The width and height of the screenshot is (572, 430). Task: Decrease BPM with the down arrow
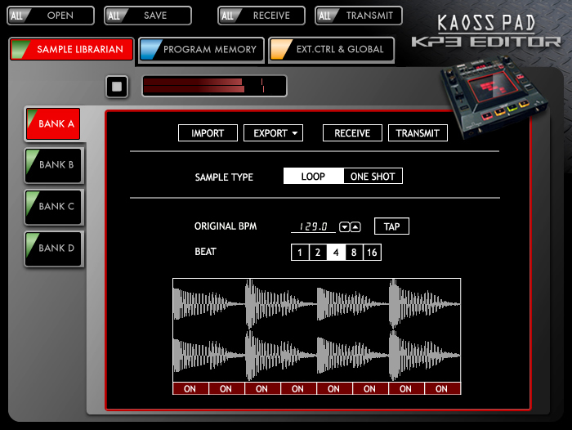(344, 227)
